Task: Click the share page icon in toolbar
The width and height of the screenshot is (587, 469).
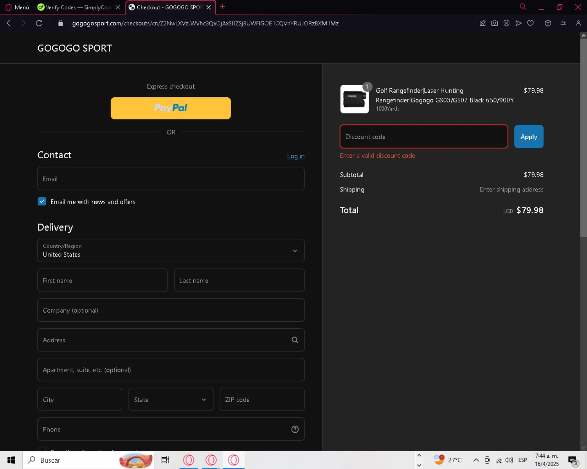Action: point(483,23)
